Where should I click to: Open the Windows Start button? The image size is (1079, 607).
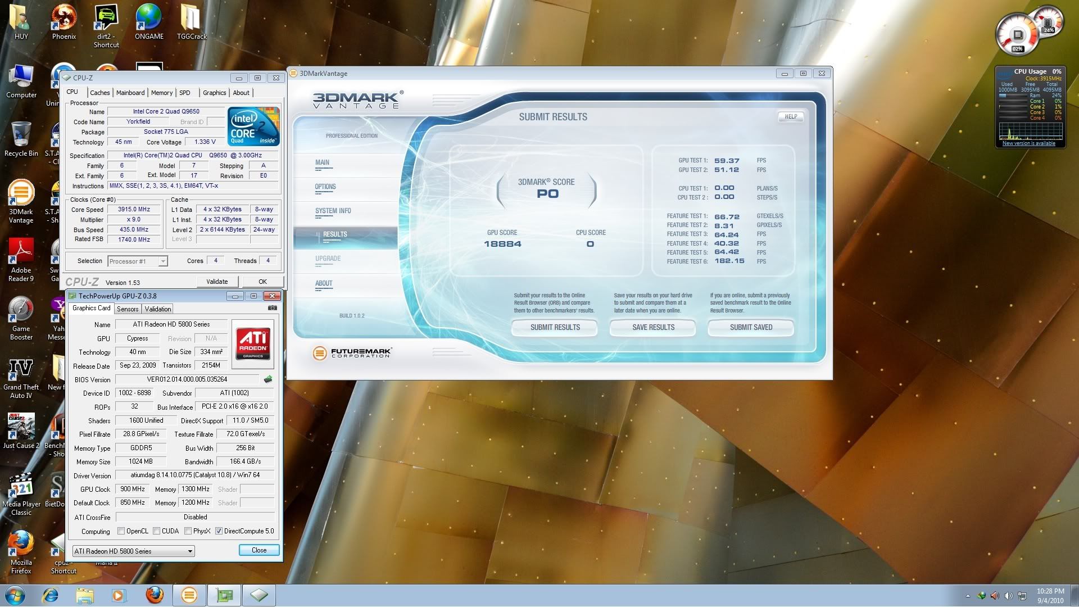tap(15, 595)
